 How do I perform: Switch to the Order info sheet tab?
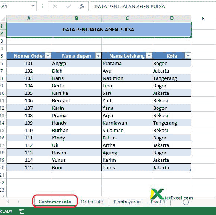pos(92,202)
